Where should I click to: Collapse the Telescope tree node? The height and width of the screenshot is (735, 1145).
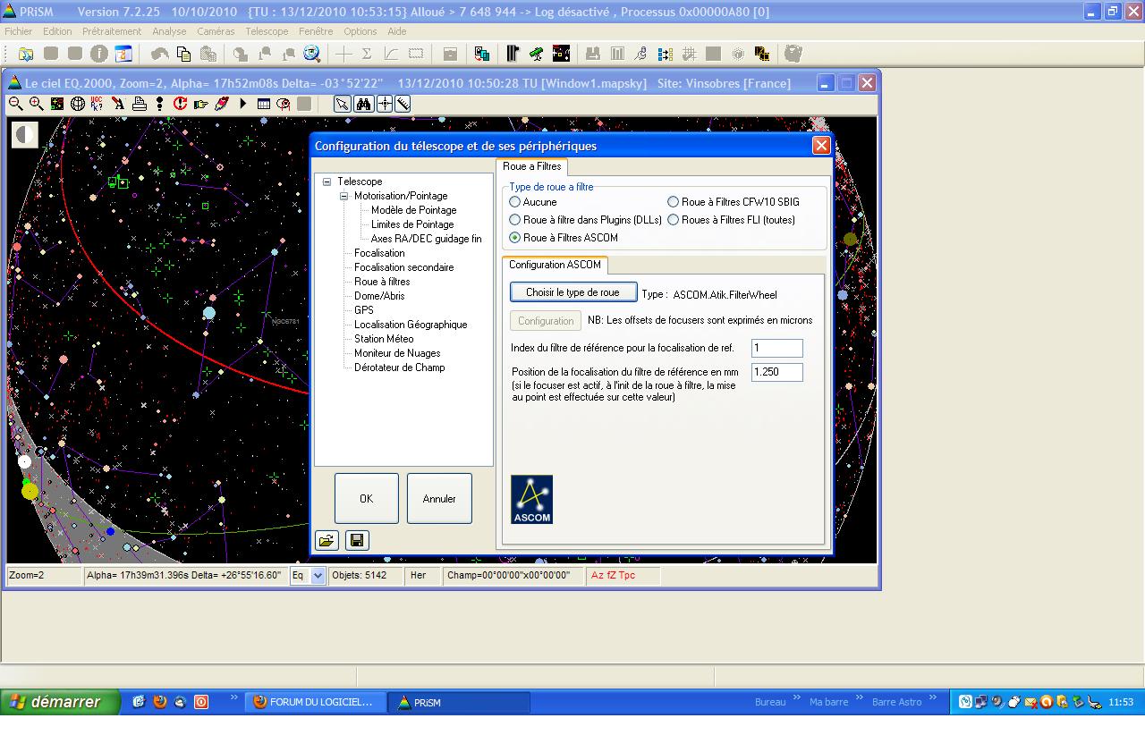coord(327,182)
